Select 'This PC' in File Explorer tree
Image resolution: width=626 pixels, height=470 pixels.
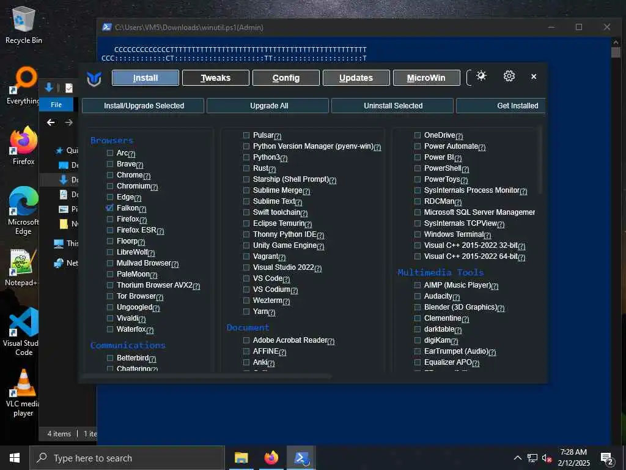tap(66, 244)
